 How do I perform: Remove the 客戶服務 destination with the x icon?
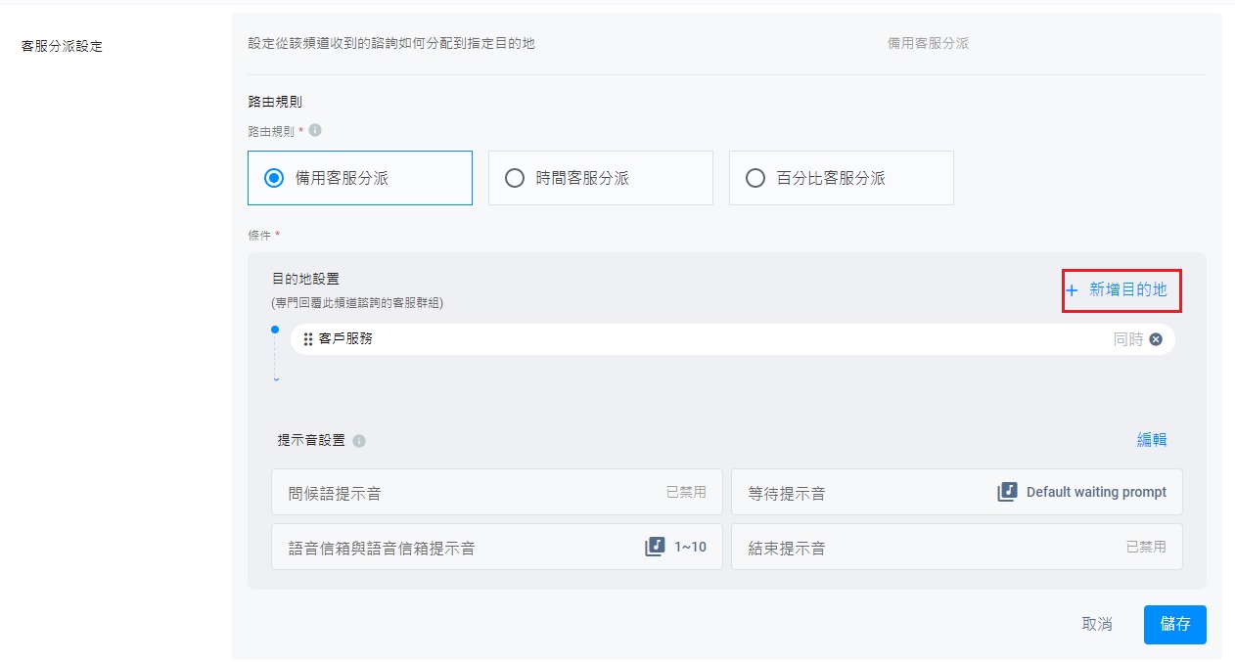1156,339
